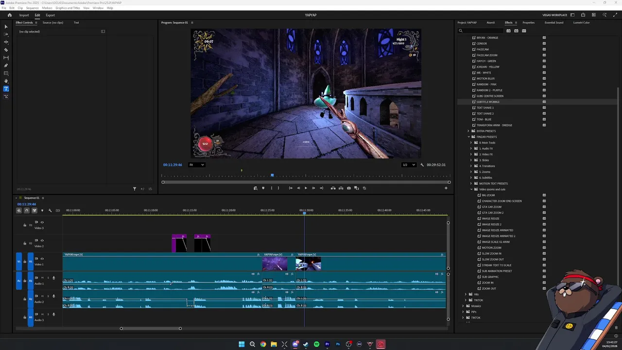Image resolution: width=622 pixels, height=350 pixels.
Task: Collapse FINZAR PRESETS folder
Action: (x=468, y=137)
